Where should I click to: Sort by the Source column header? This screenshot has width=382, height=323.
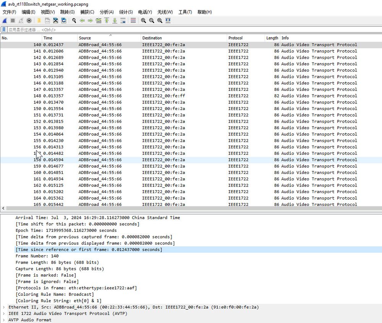coord(109,38)
